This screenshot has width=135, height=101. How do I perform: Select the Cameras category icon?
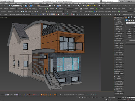[x=133, y=20]
